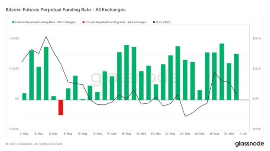The image size is (270, 151).
Task: Click the 1. Jun date on x-axis
Action: [244, 134]
